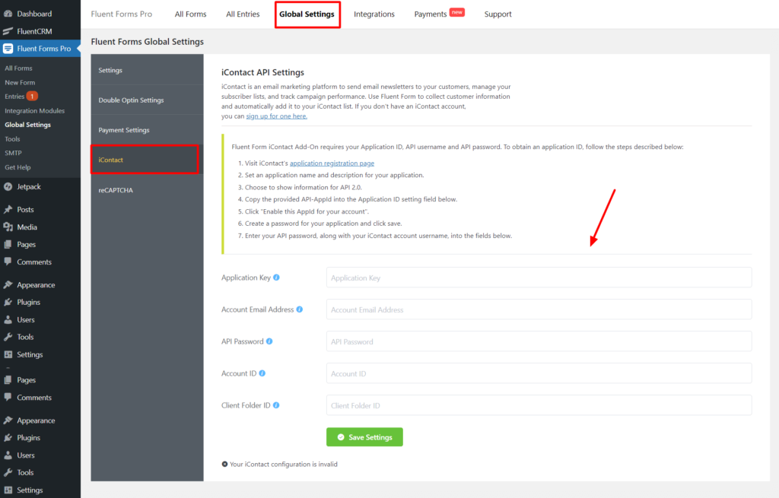Image resolution: width=779 pixels, height=498 pixels.
Task: Focus the Client Folder ID input field
Action: click(x=539, y=405)
